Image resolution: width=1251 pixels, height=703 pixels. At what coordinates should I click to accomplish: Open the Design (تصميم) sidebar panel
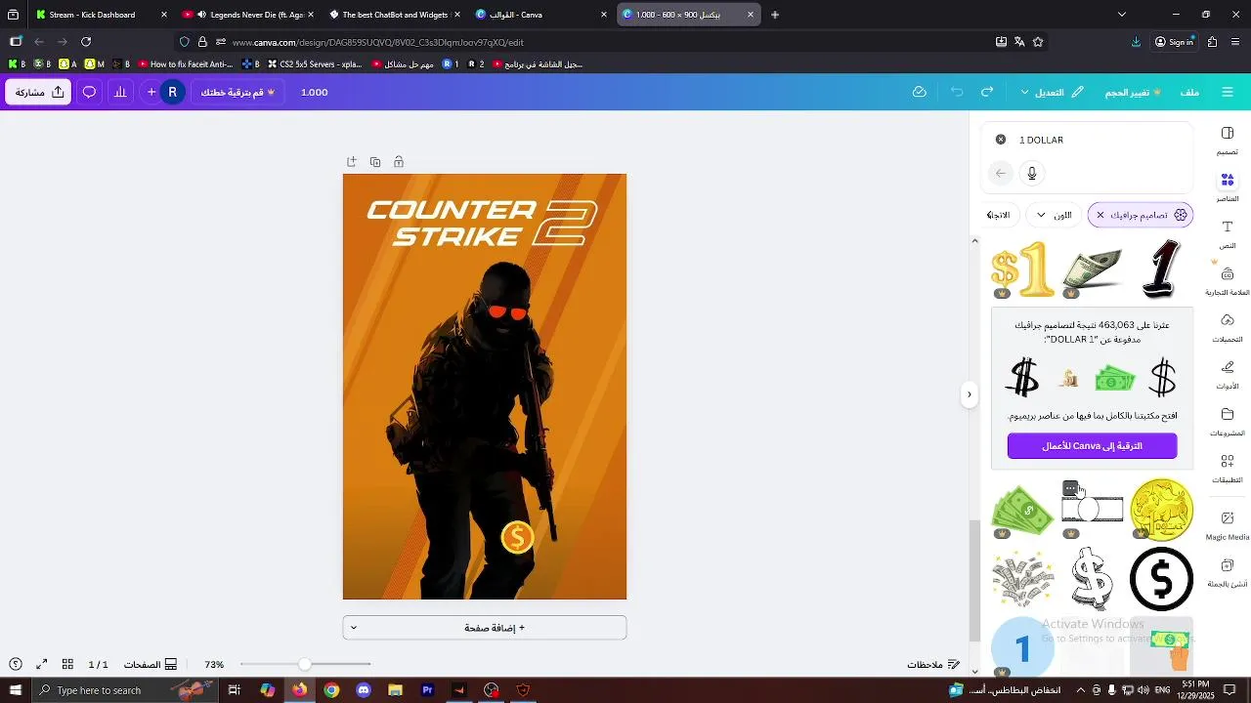[x=1228, y=141]
